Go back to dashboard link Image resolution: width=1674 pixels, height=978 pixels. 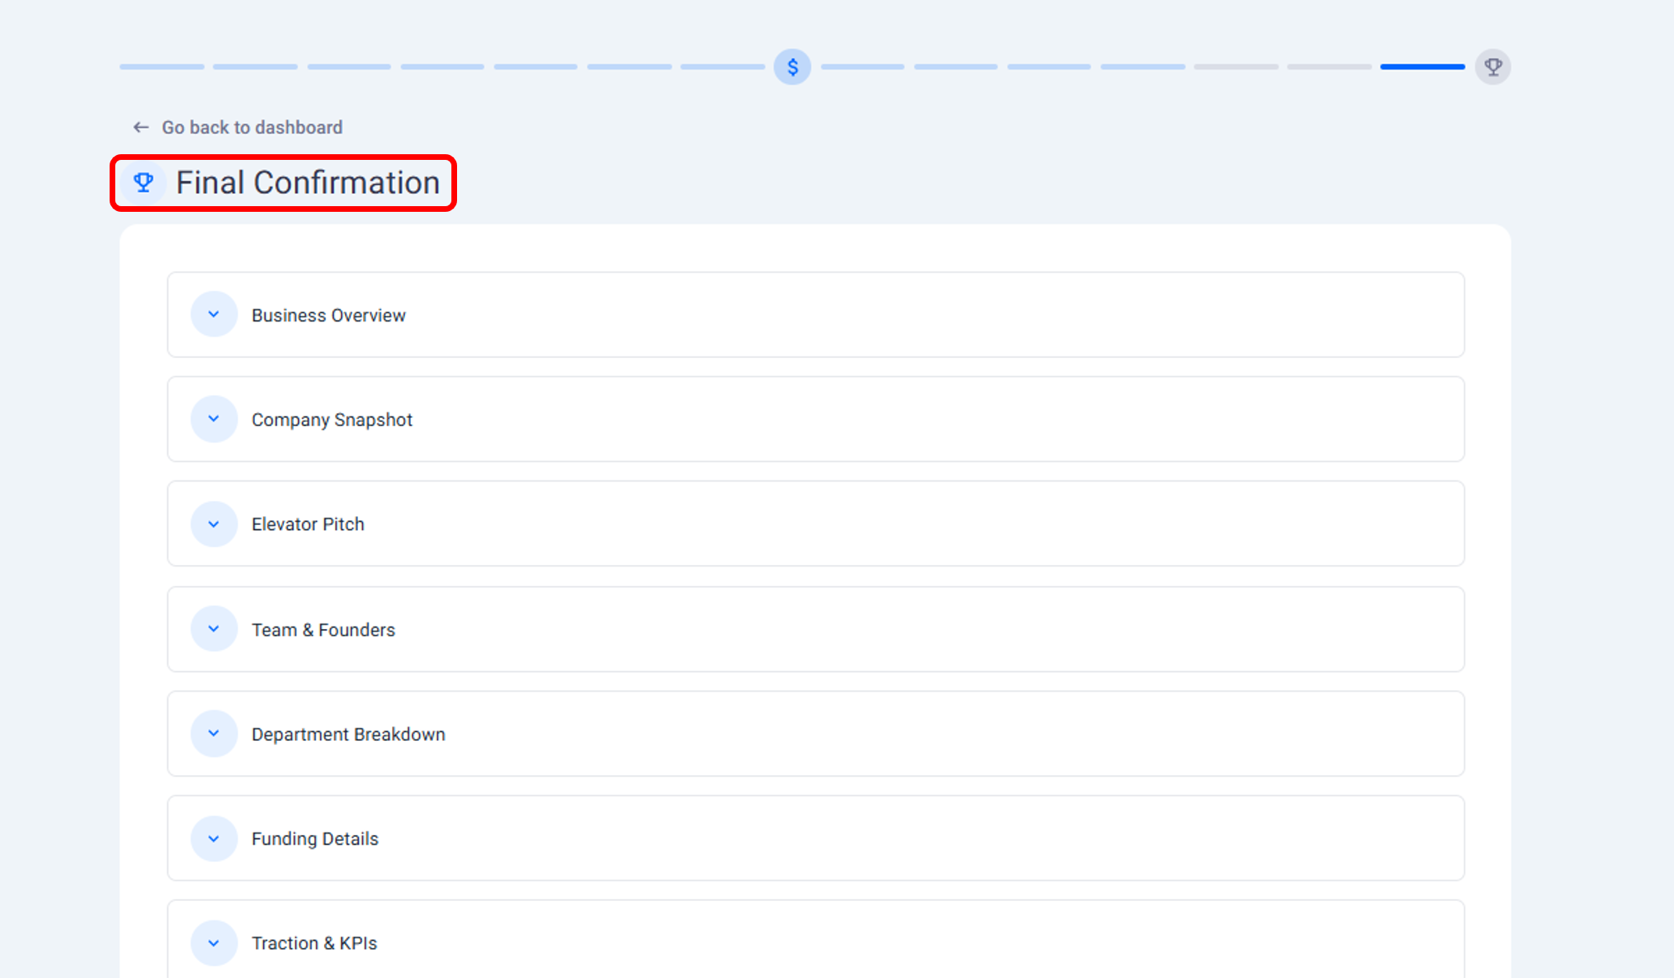(x=252, y=127)
